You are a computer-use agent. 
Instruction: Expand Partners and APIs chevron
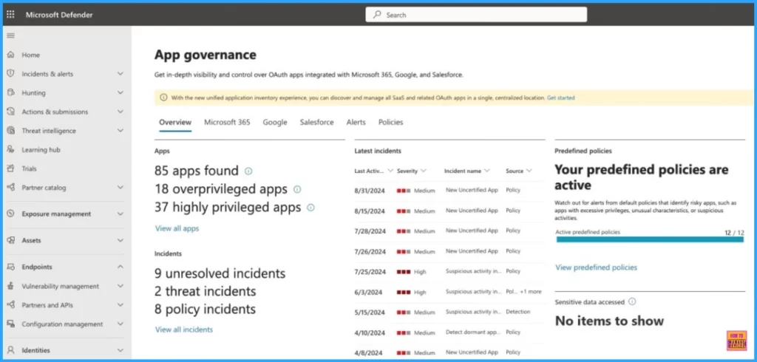(120, 305)
